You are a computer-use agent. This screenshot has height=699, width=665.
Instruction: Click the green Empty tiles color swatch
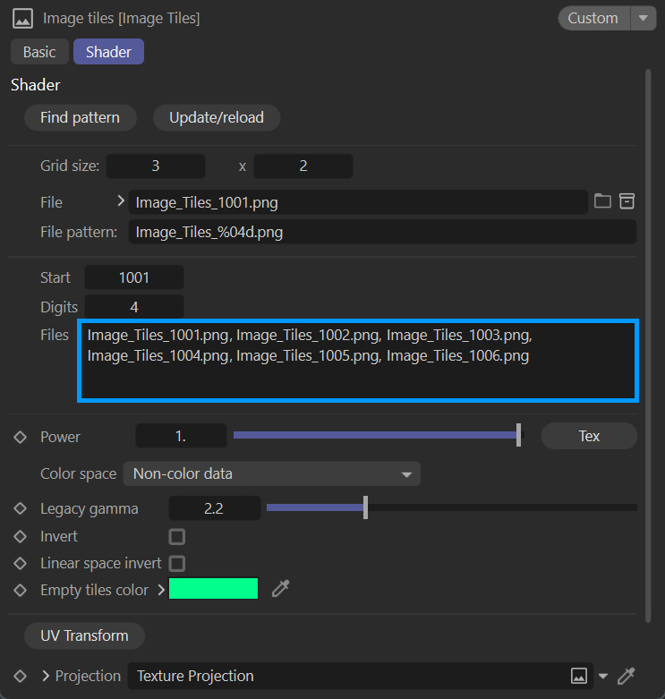(213, 589)
